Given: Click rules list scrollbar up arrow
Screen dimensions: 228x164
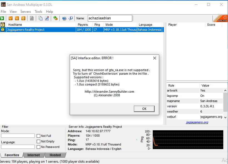Looking at the screenshot, I should point(226,90).
